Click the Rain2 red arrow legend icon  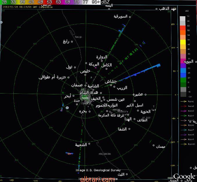point(183,106)
